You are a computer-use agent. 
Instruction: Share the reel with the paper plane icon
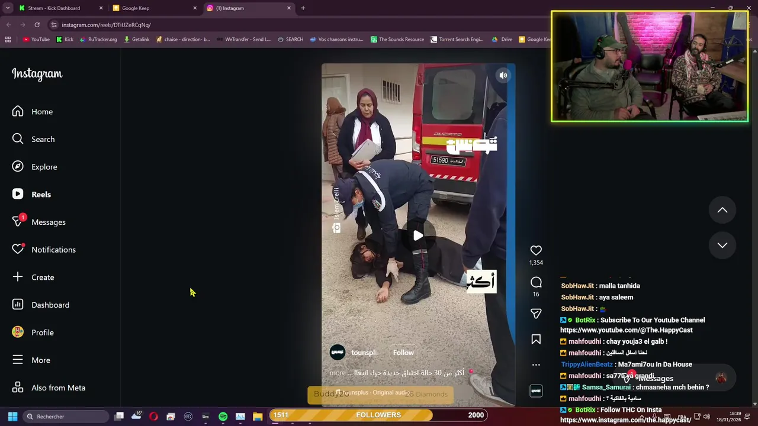(x=536, y=314)
